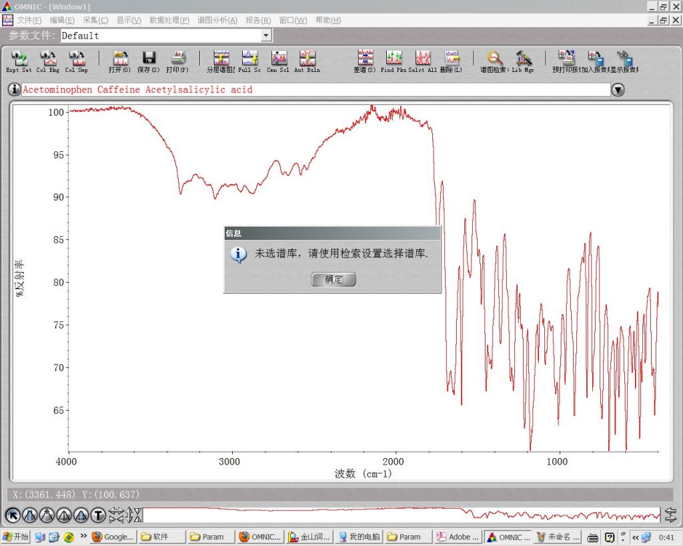Viewport: 683px width, 546px height.
Task: Open the 开始 Start menu
Action: (15, 537)
